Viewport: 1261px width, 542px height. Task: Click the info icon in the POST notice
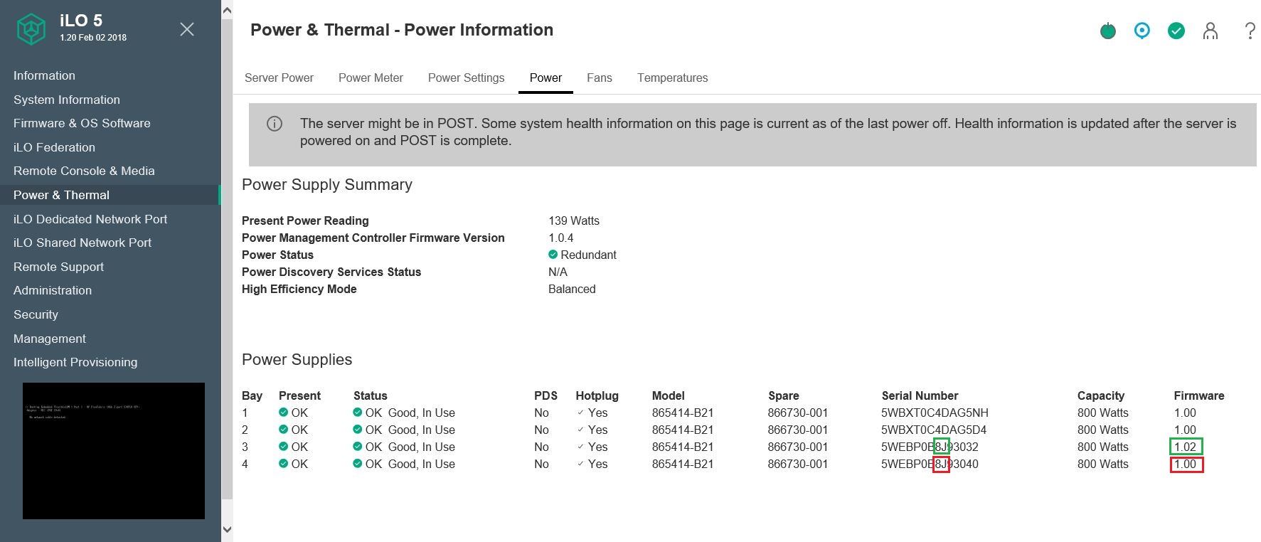click(x=274, y=124)
